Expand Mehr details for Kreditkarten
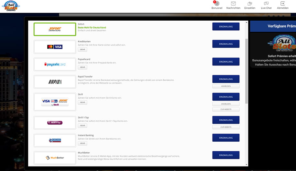This screenshot has width=296, height=171. coord(82,50)
